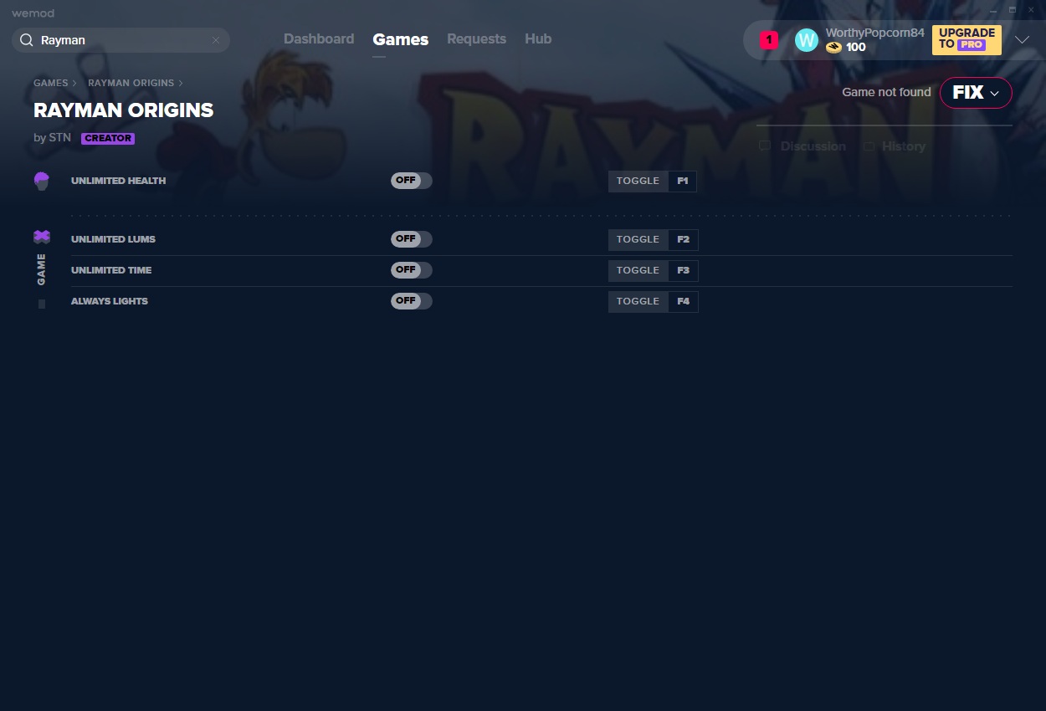The height and width of the screenshot is (711, 1046).
Task: Show the History tab
Action: pos(895,146)
